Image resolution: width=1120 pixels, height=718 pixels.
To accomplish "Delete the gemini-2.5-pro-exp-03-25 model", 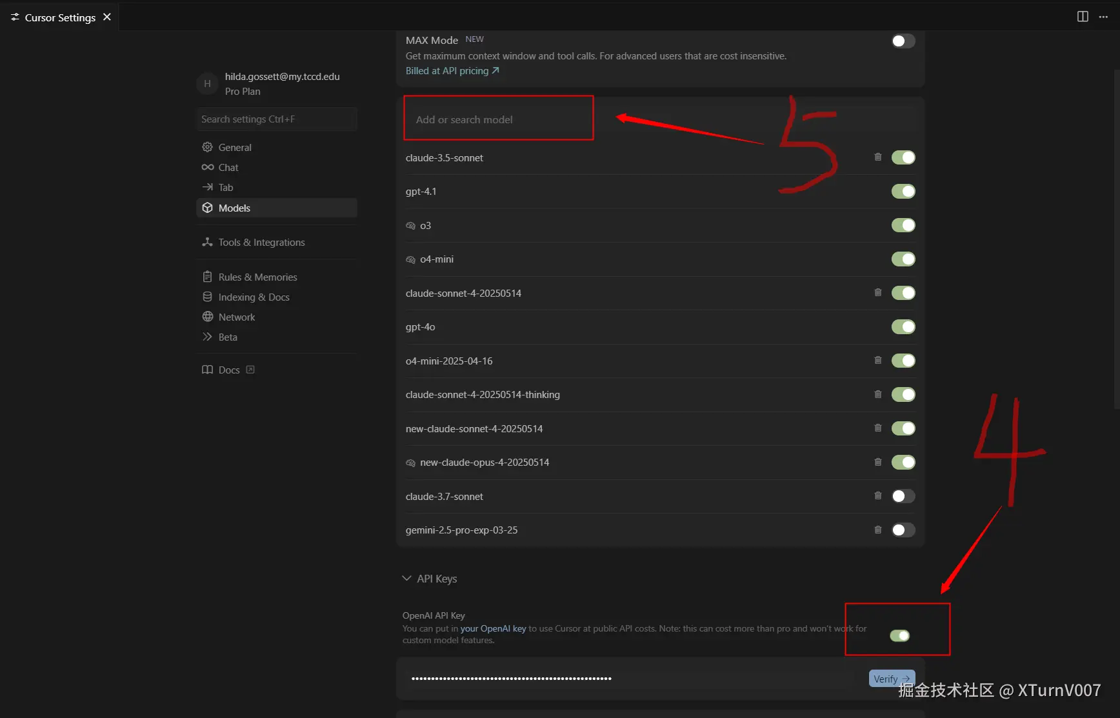I will [877, 530].
